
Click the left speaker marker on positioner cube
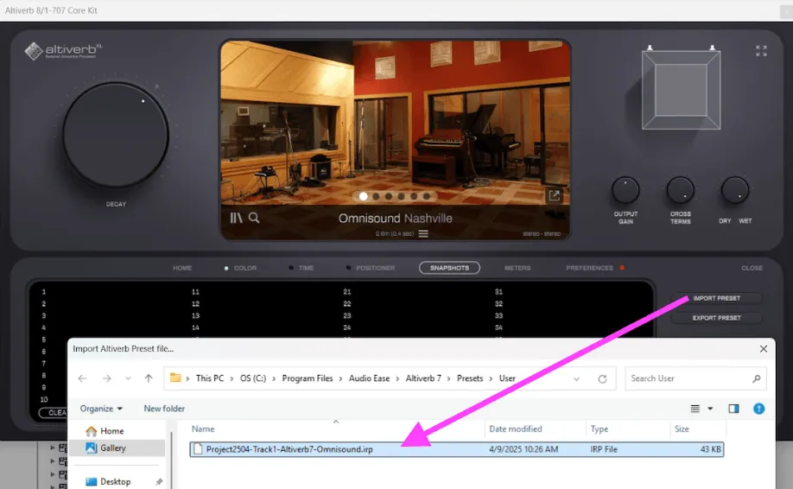pos(650,48)
